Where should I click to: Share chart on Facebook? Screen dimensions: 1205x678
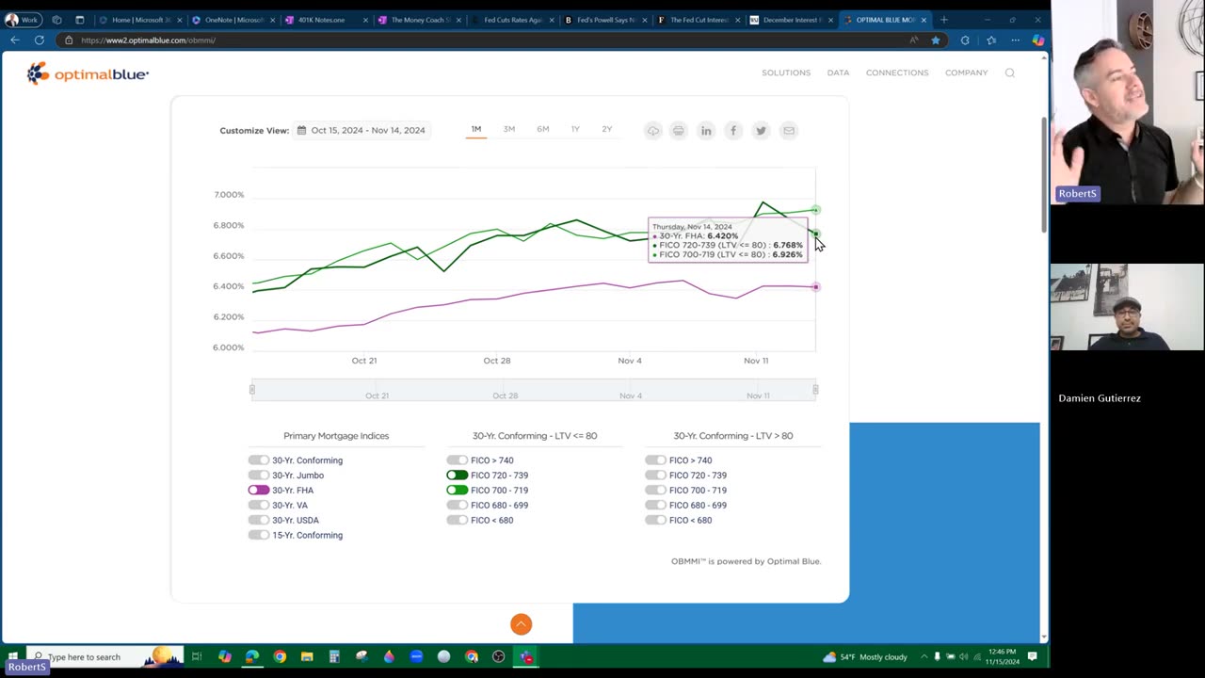(x=733, y=131)
